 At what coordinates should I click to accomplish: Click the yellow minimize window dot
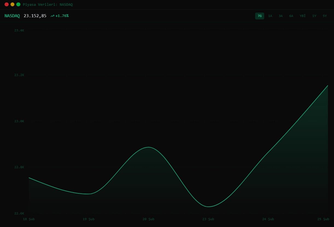[x=12, y=4]
